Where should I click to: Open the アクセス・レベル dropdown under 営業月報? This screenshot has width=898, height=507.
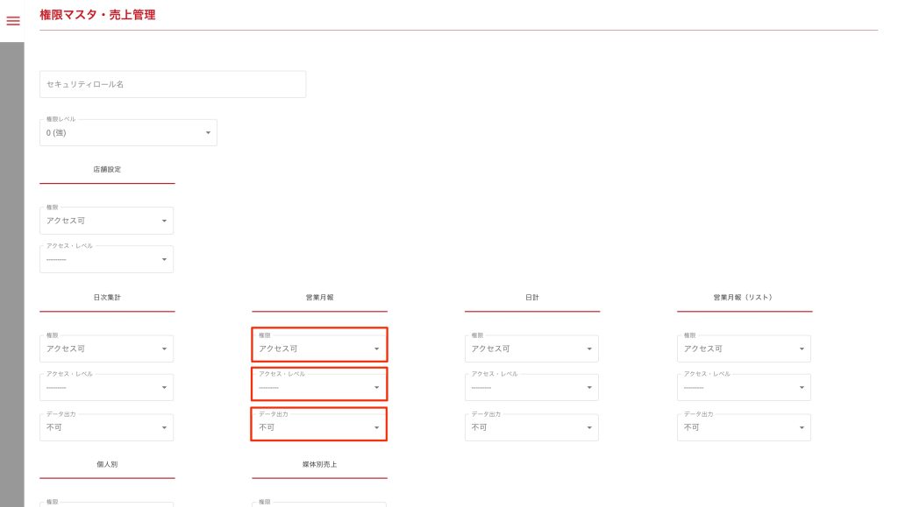pyautogui.click(x=319, y=387)
